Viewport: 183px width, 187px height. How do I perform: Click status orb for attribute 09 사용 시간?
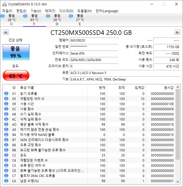click(6, 104)
